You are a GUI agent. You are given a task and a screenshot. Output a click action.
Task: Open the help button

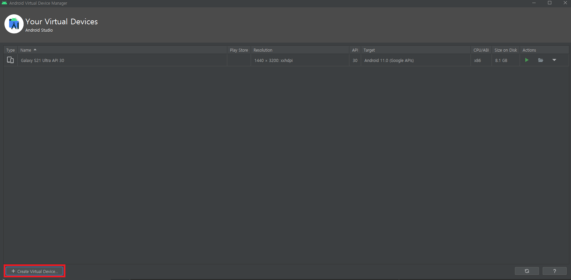[x=555, y=271]
